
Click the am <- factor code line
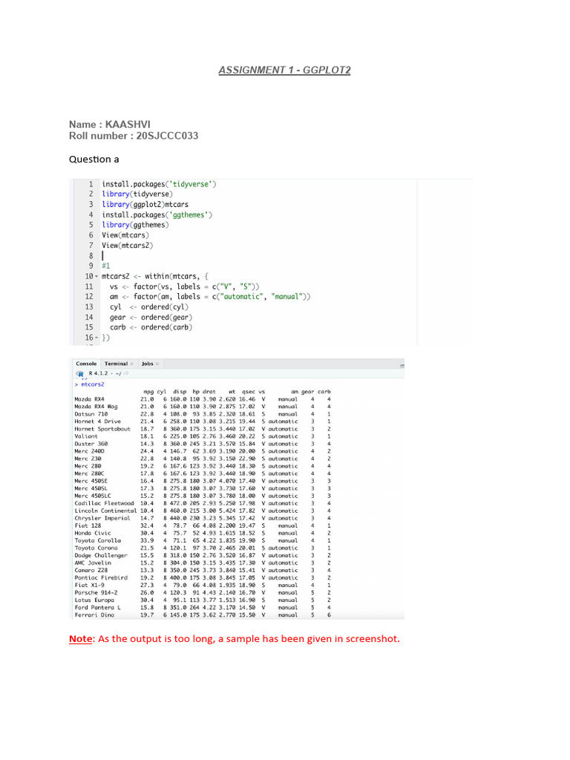(210, 297)
